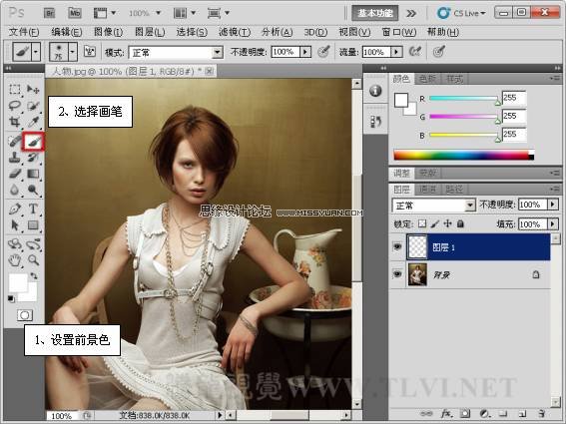The width and height of the screenshot is (566, 424).
Task: Select the Zoom tool
Action: (33, 259)
